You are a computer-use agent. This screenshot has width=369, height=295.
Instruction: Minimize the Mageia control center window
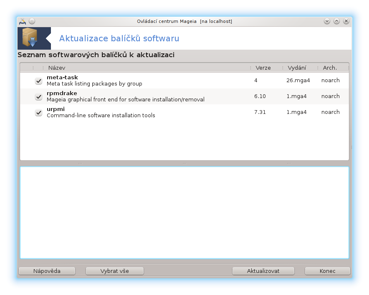(x=327, y=21)
